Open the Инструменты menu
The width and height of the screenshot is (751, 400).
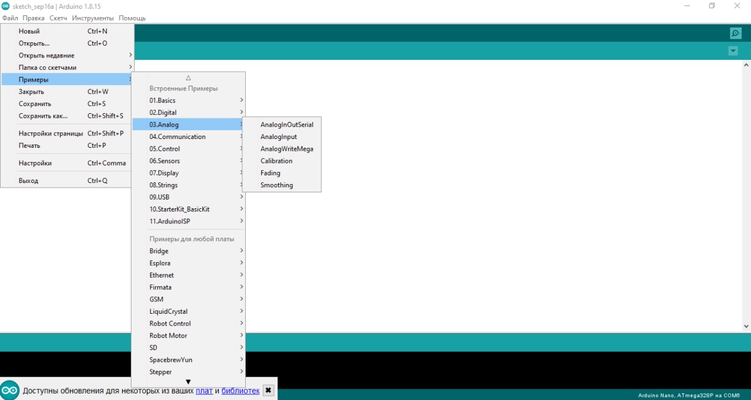pos(93,18)
